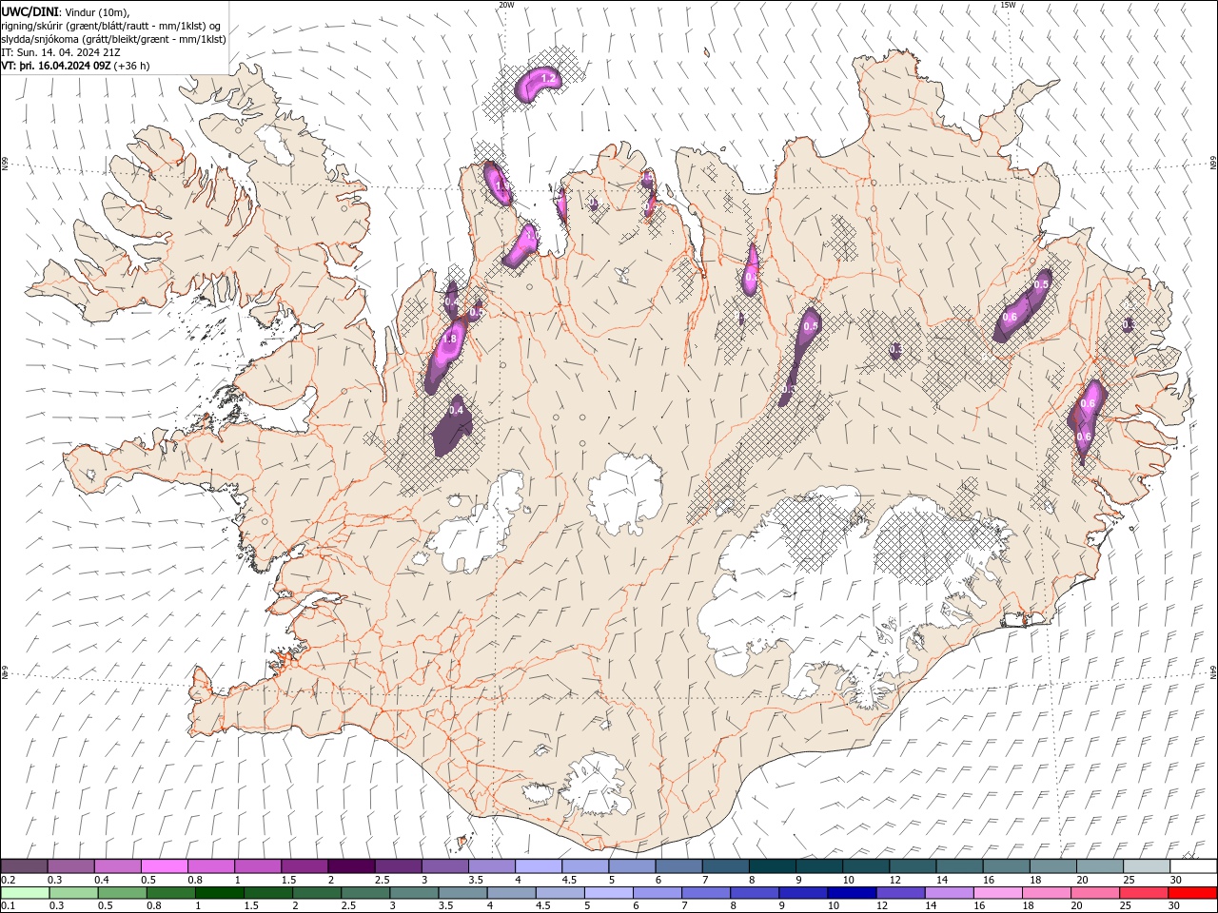Click the UWC/DINI title text

click(x=29, y=11)
